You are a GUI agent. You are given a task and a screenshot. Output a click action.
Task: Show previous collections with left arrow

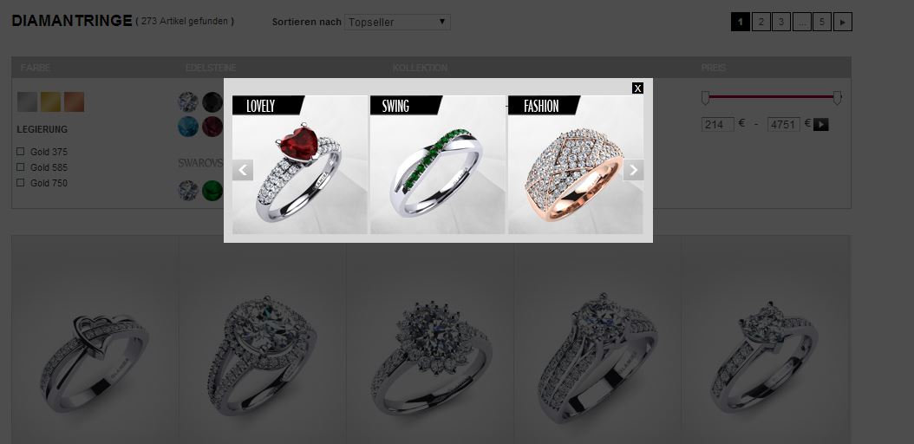[243, 170]
